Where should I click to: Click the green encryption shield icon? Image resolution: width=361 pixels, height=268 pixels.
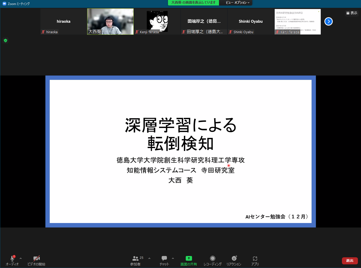pos(5,40)
